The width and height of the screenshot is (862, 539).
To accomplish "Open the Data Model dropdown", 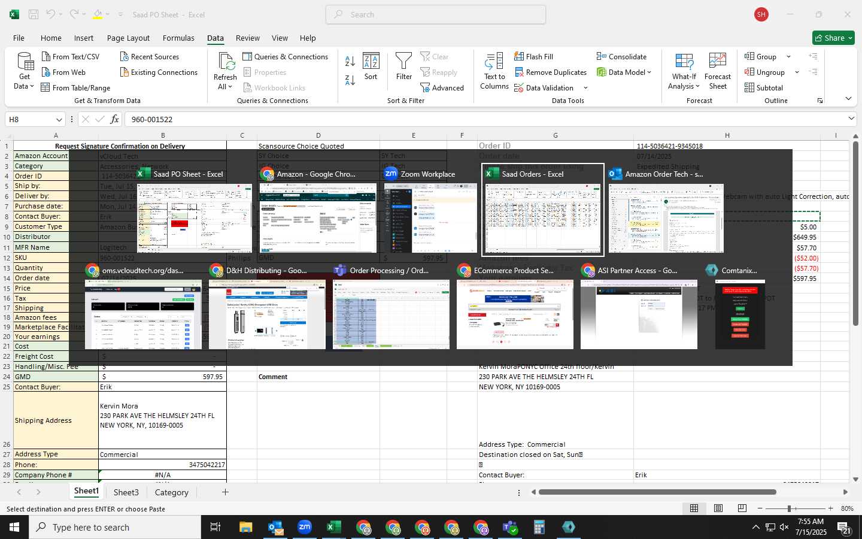I will [649, 72].
